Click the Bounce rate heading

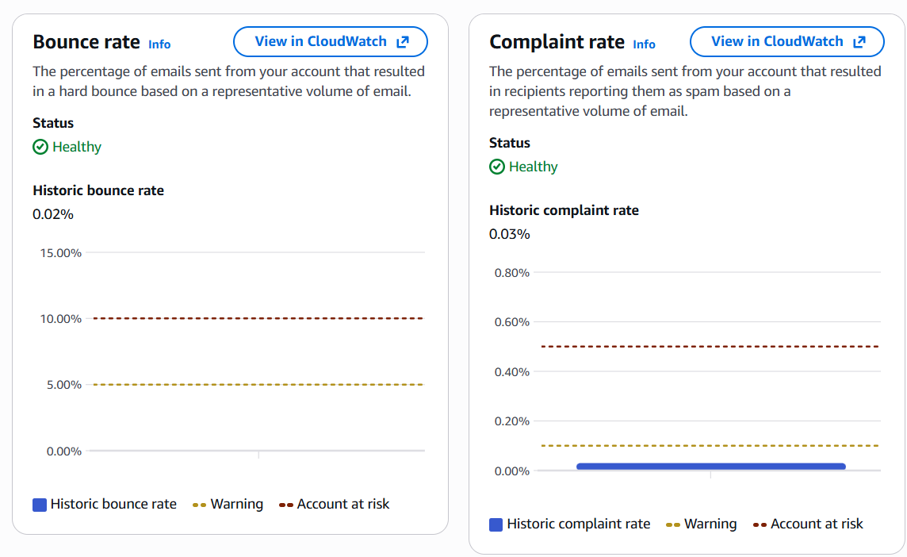tap(86, 42)
